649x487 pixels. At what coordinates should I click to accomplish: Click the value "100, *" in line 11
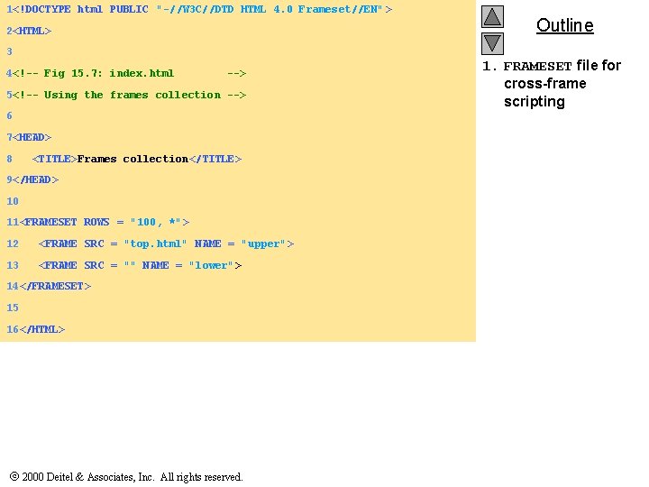(x=155, y=222)
